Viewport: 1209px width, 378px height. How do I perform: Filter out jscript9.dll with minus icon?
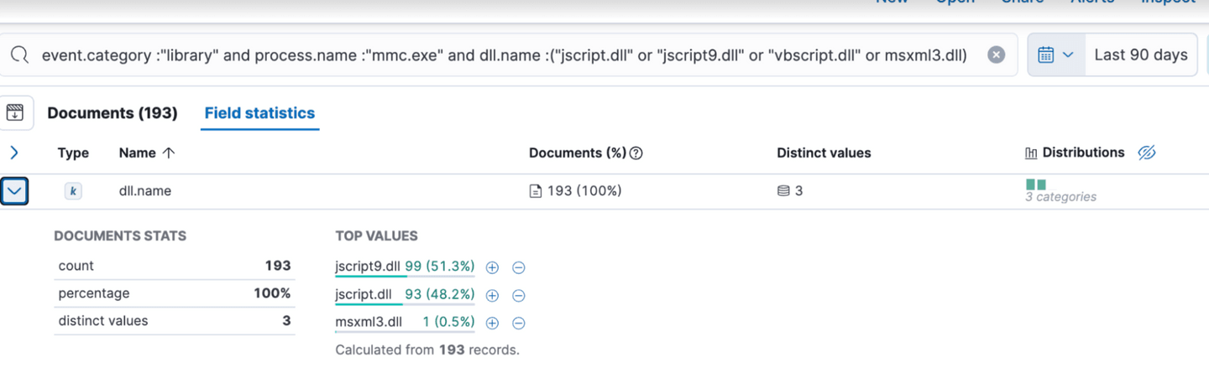tap(519, 268)
